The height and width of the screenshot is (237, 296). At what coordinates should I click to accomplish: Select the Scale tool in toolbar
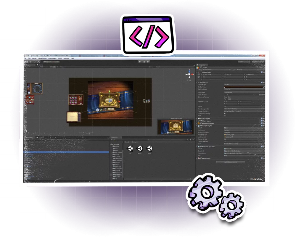point(39,62)
